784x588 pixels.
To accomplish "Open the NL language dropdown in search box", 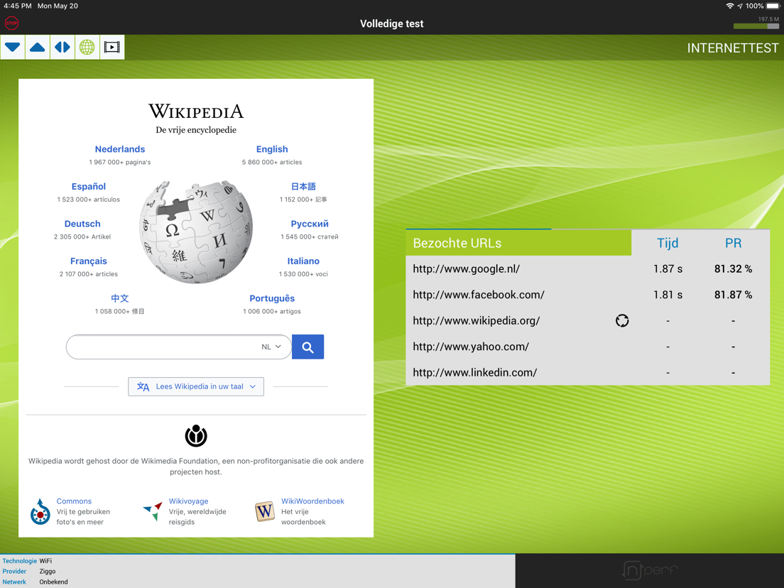I will click(x=271, y=347).
